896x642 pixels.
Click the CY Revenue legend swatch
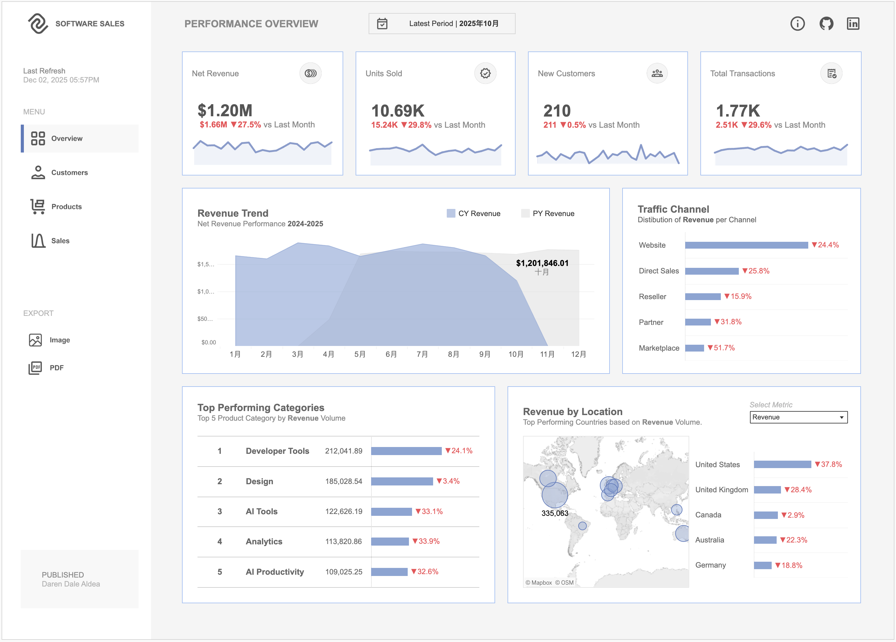tap(451, 213)
